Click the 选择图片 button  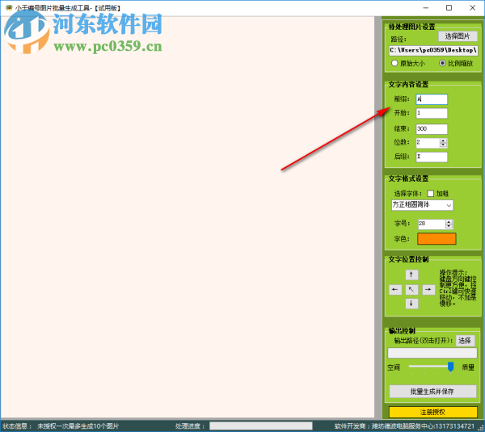tap(458, 36)
